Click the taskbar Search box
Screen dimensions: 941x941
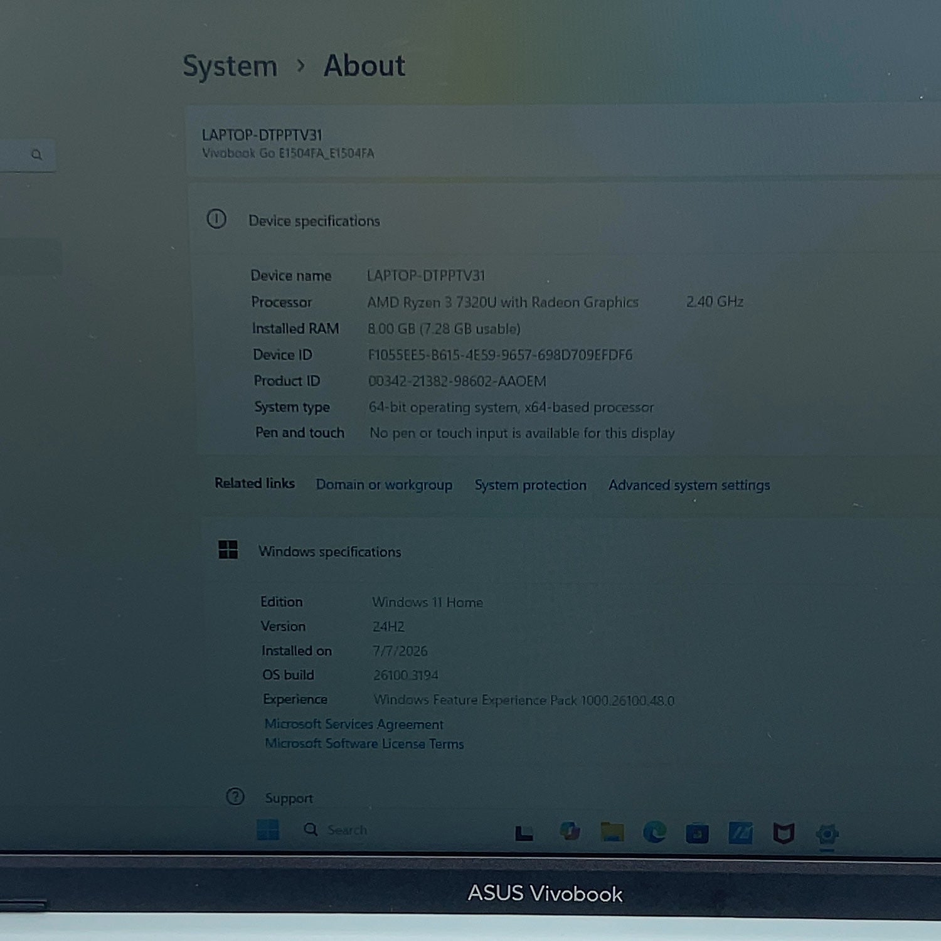(336, 829)
